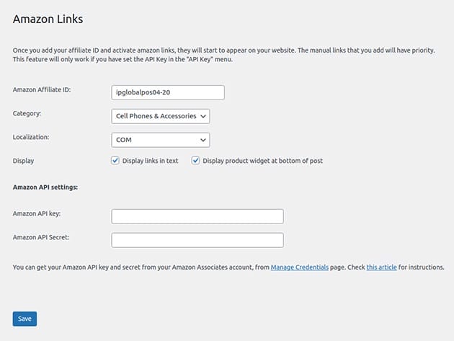Open the Manage Credentials link
Viewport: 454px width, 341px height.
[x=299, y=267]
